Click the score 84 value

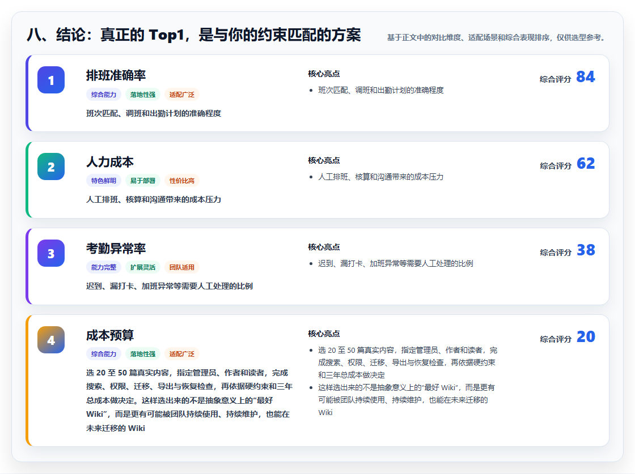[586, 77]
